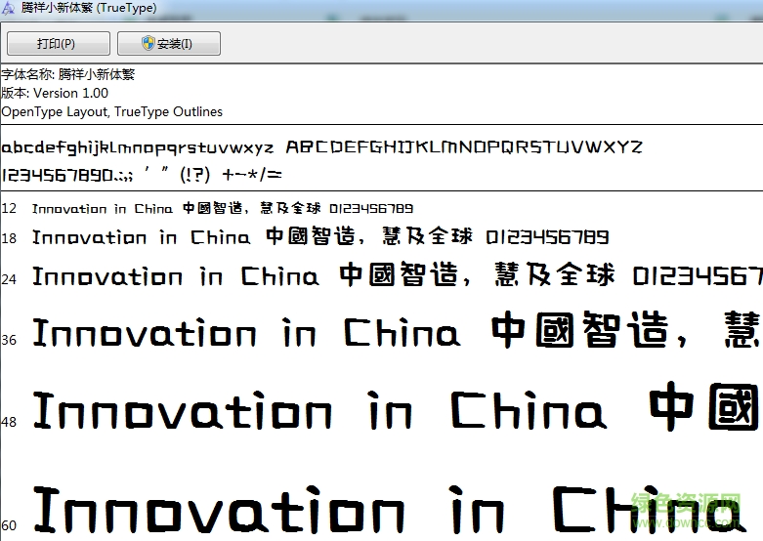The width and height of the screenshot is (763, 541).
Task: Click the size 18 label
Action: (9, 238)
